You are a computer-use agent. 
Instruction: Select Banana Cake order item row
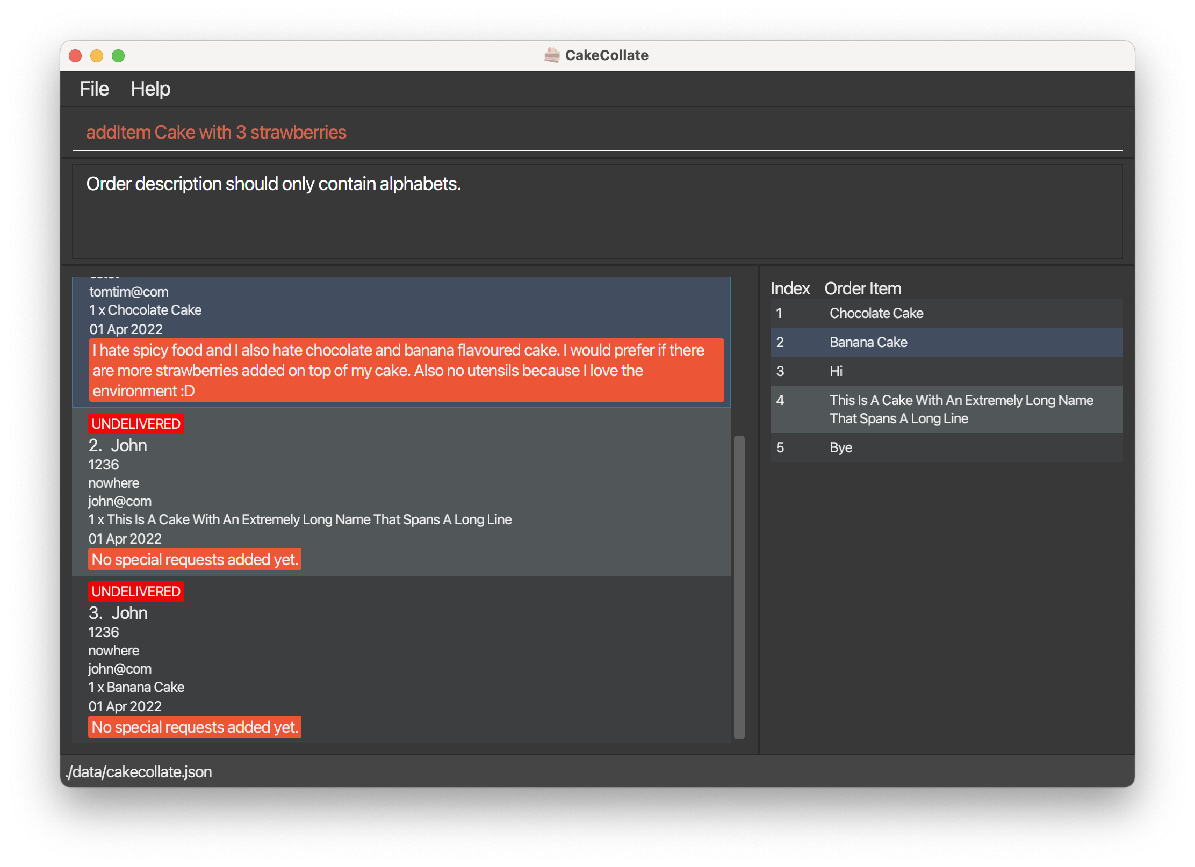[x=946, y=342]
